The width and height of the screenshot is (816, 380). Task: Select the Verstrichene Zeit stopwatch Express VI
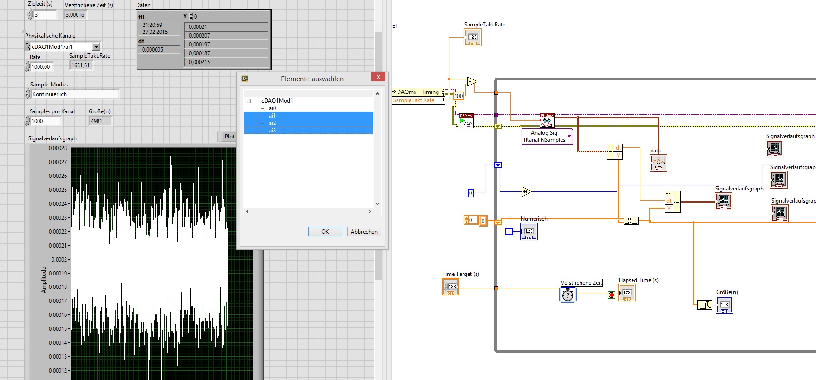click(568, 295)
